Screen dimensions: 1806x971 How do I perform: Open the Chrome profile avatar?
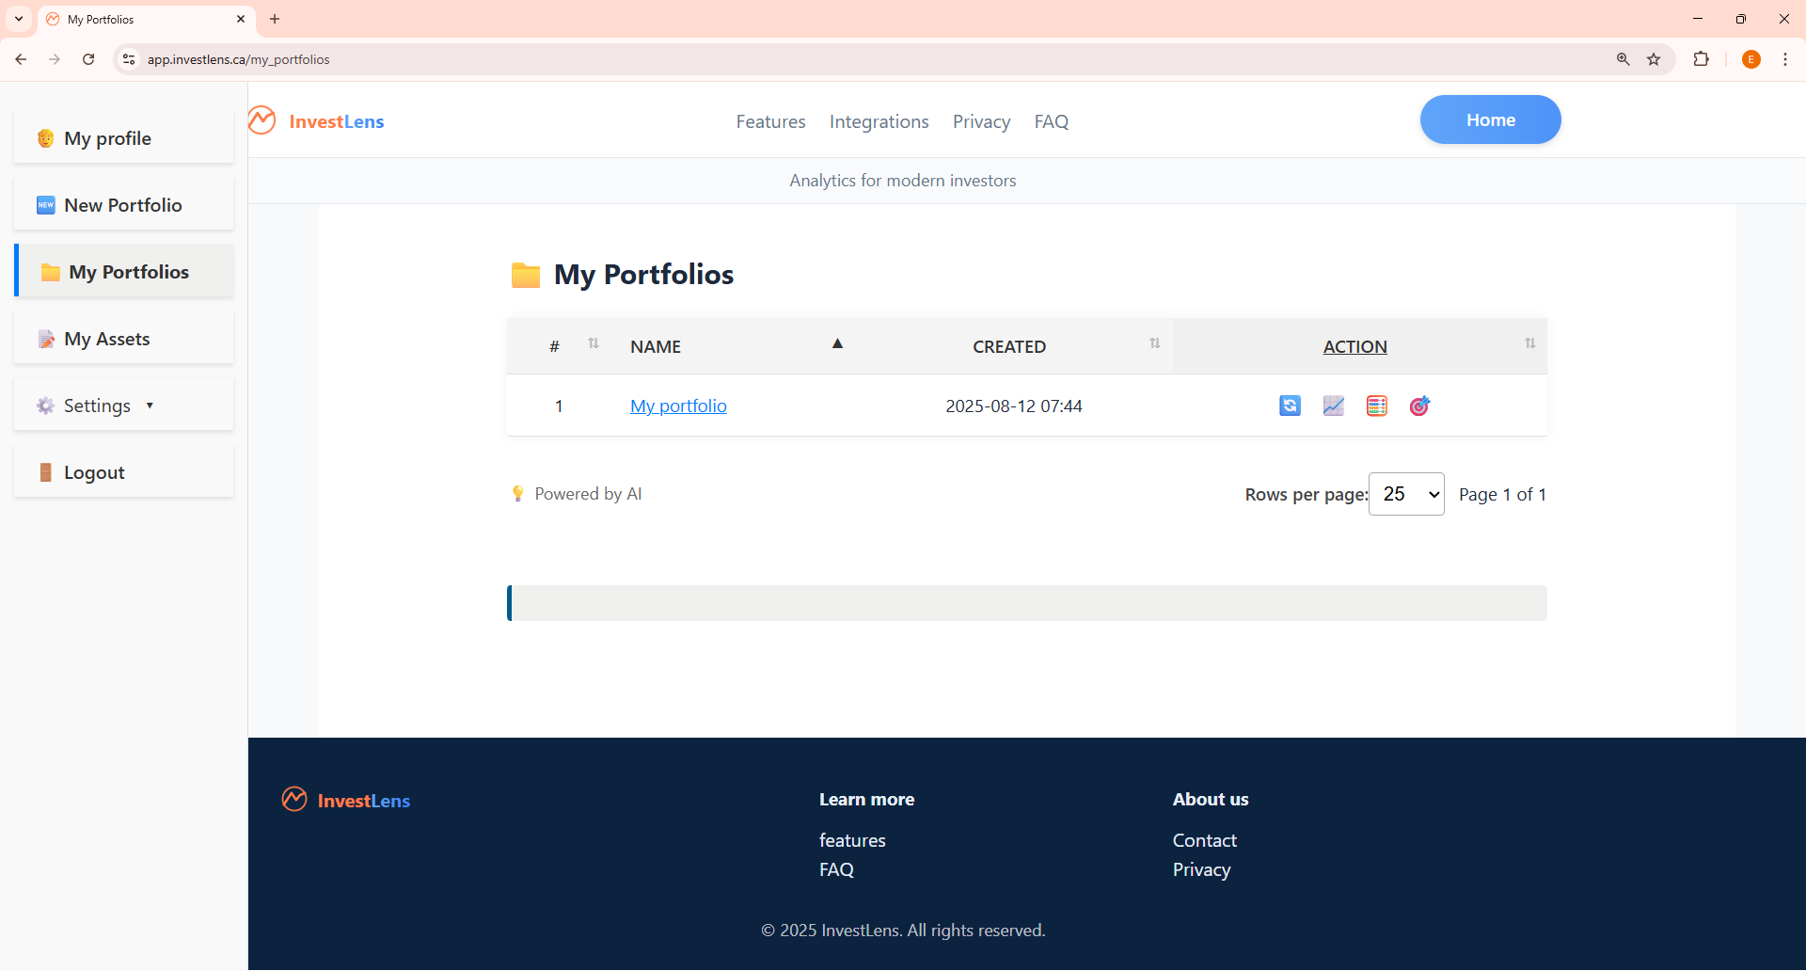[1751, 59]
